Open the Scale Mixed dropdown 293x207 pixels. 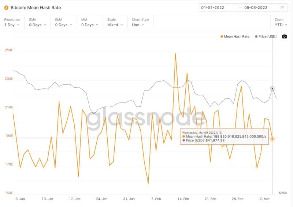(115, 22)
